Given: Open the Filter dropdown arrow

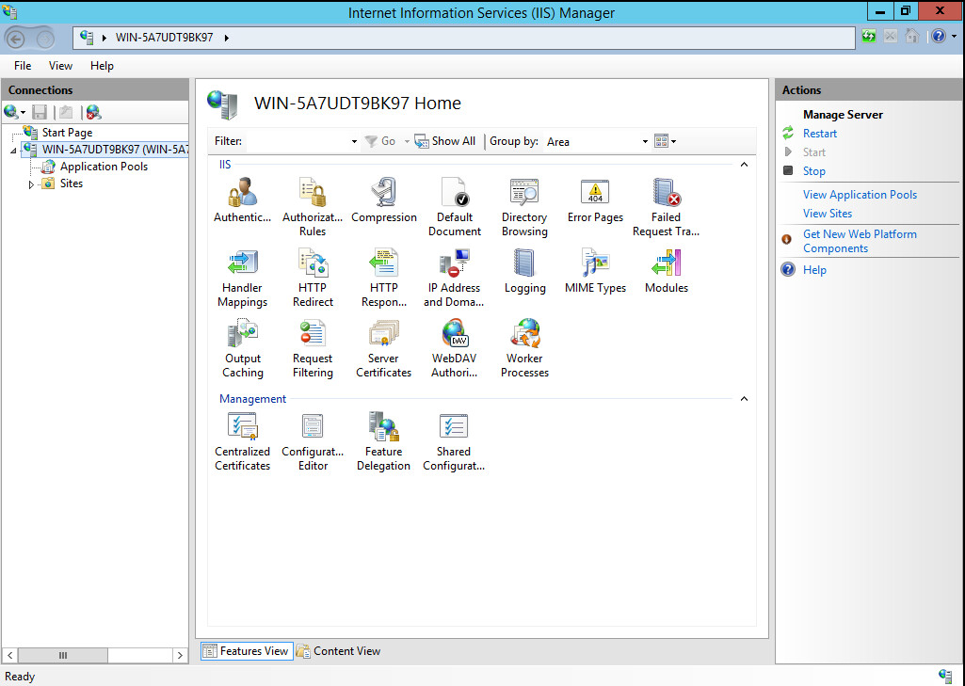Looking at the screenshot, I should [354, 141].
